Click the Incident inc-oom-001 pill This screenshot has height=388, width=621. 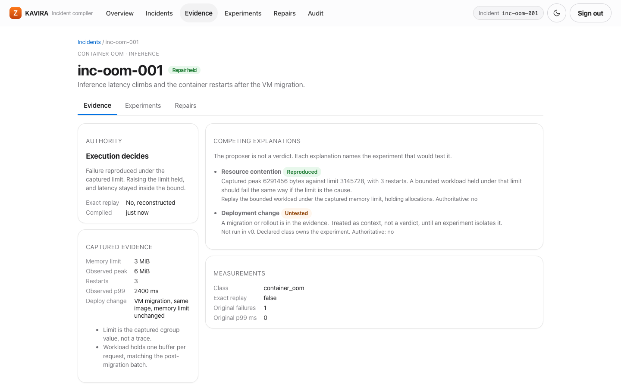(508, 13)
